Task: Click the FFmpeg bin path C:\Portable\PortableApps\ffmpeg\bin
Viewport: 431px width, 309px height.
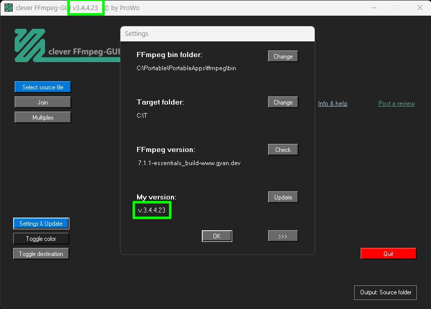Action: pos(186,68)
